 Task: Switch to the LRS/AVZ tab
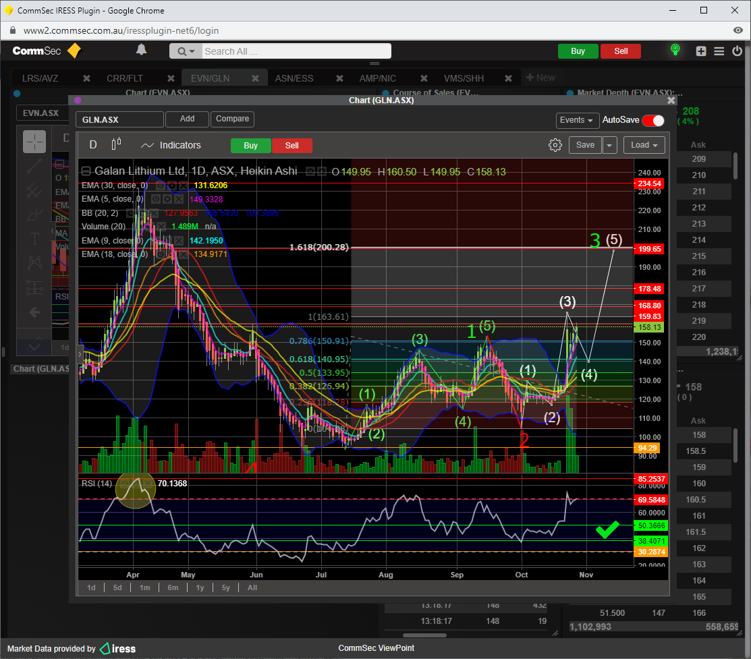tap(40, 78)
